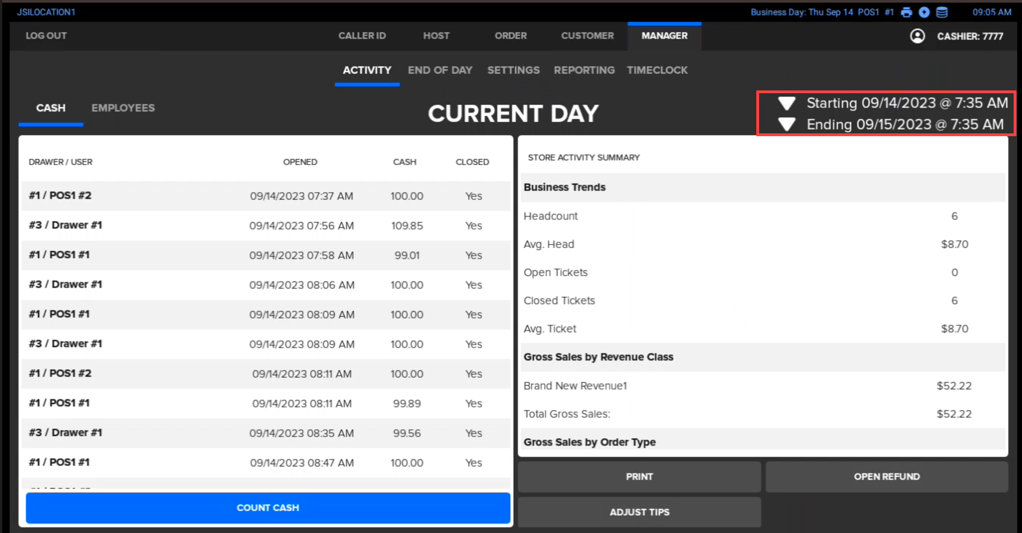Go to the Reporting tab
Image resolution: width=1022 pixels, height=533 pixels.
click(x=584, y=70)
